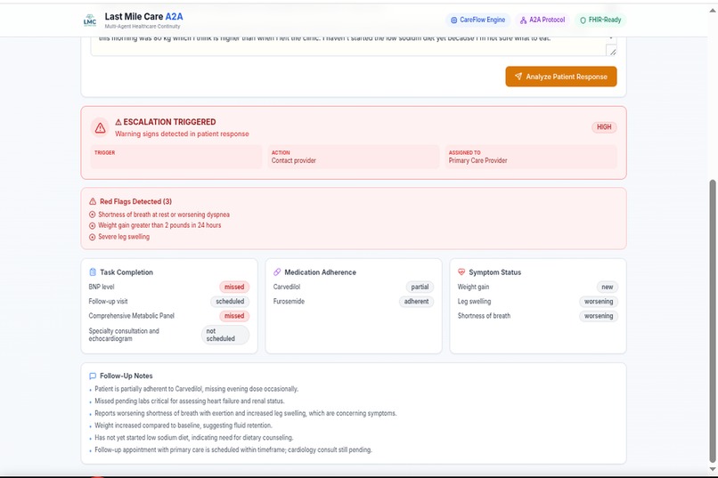The height and width of the screenshot is (478, 718).
Task: Click icon beside Shortness of breath flag
Action: pyautogui.click(x=92, y=215)
